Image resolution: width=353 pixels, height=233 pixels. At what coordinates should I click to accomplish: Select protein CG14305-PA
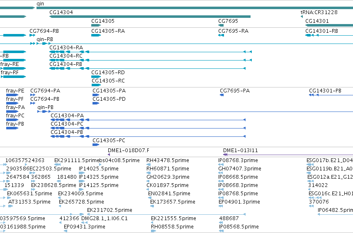96,95
